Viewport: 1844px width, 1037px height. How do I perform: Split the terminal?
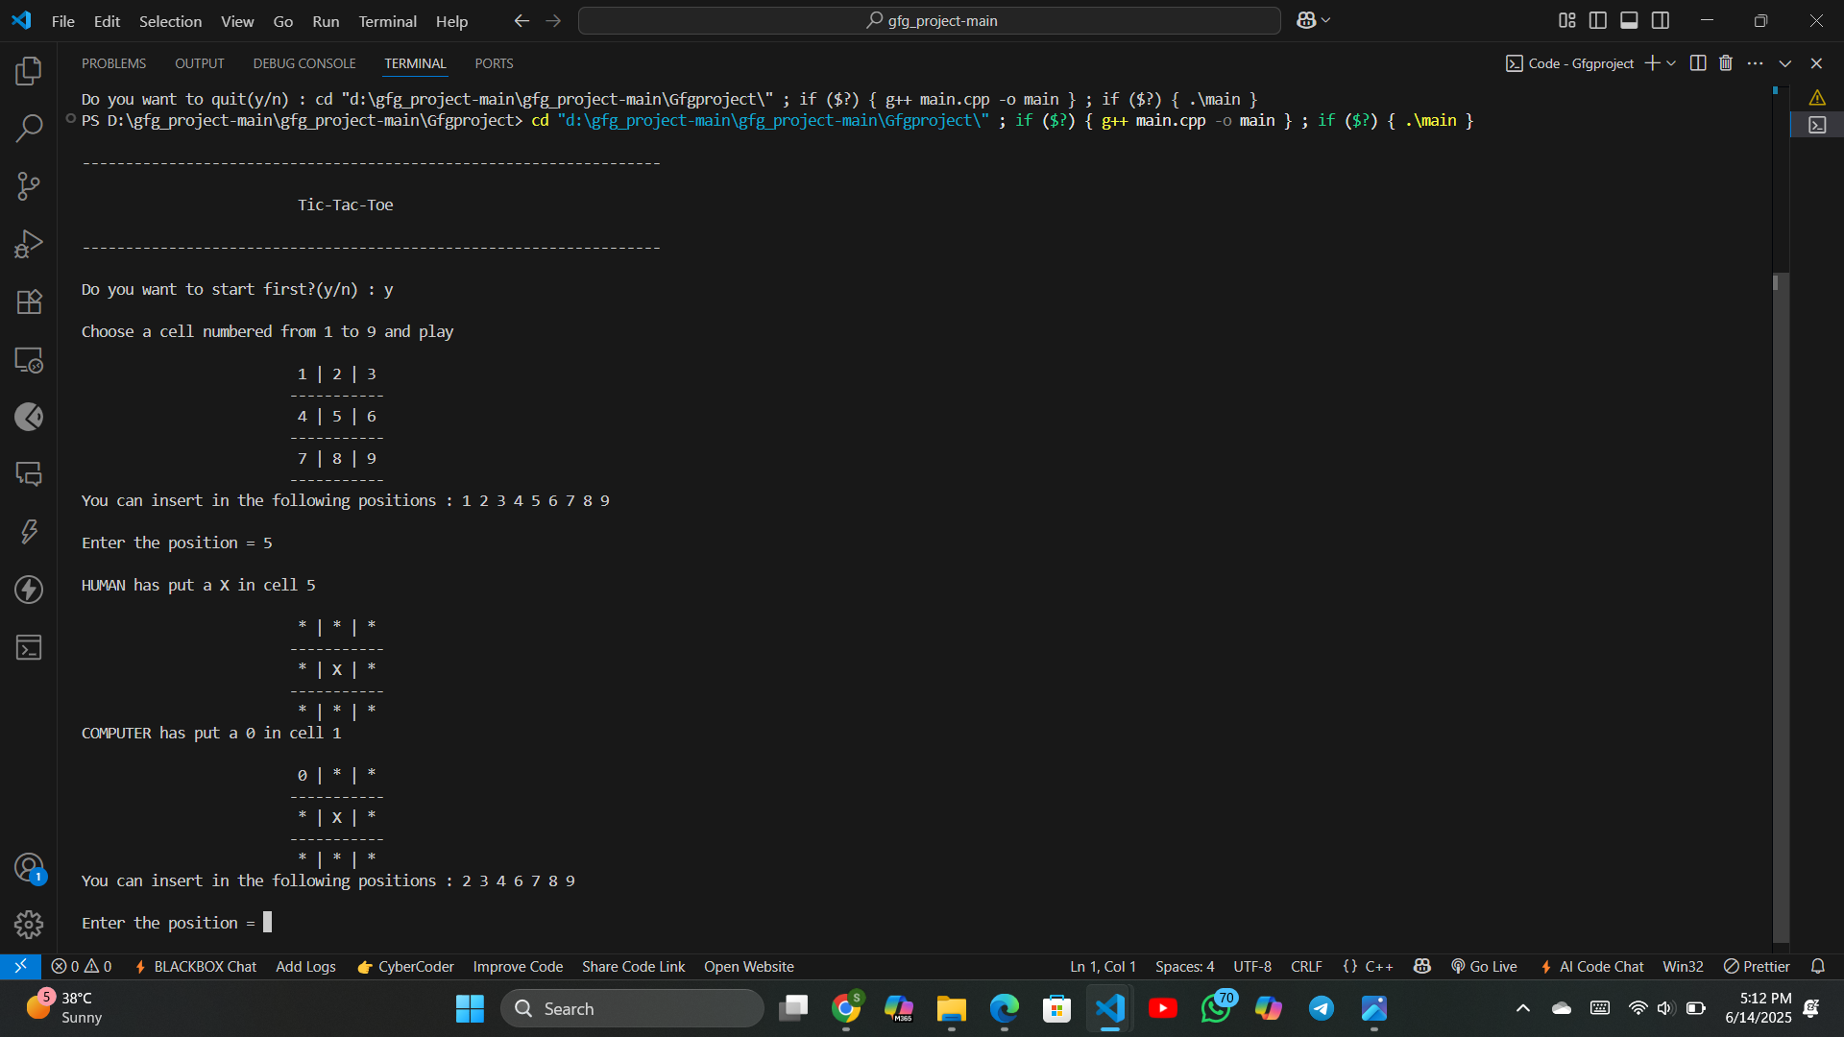(x=1698, y=63)
